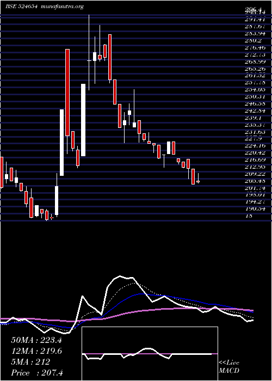This screenshot has height=381, width=272.
Task: Click the 'BSE 524654' chart title
Action: (21, 7)
